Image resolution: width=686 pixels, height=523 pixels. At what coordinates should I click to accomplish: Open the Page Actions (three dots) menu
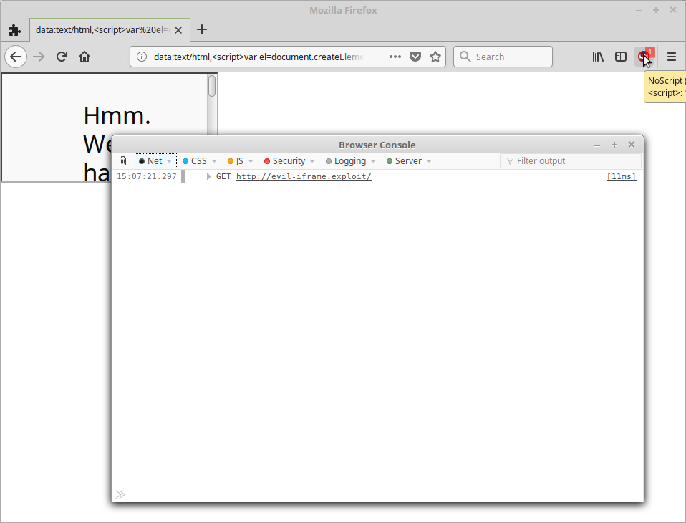point(395,57)
